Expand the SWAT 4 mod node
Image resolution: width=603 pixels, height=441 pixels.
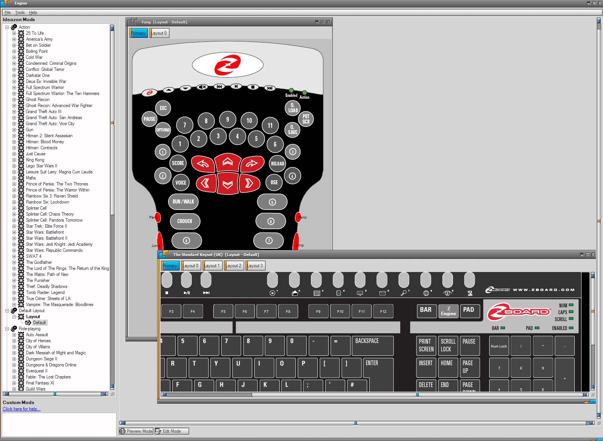[14, 256]
